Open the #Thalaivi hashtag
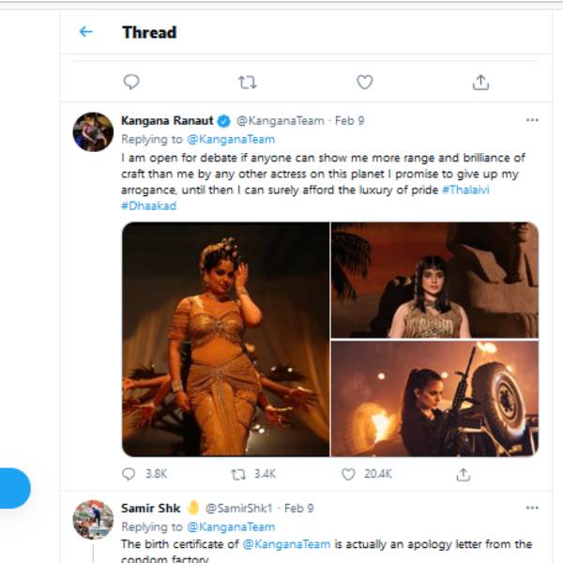The width and height of the screenshot is (563, 563). (x=465, y=190)
